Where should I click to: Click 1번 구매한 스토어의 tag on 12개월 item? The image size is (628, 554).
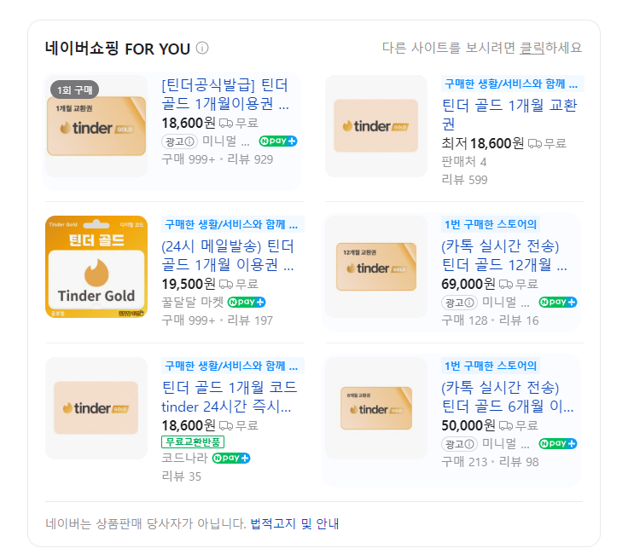pyautogui.click(x=491, y=224)
